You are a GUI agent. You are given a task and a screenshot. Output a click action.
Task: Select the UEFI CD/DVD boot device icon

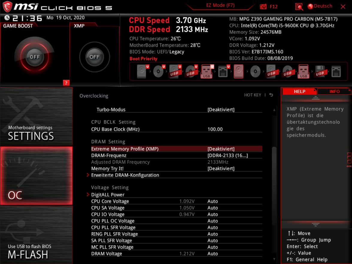[x=159, y=71]
